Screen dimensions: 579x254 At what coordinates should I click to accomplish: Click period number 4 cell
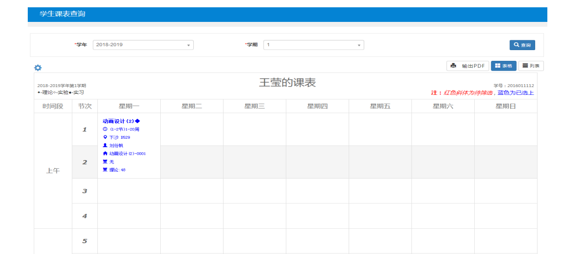85,216
